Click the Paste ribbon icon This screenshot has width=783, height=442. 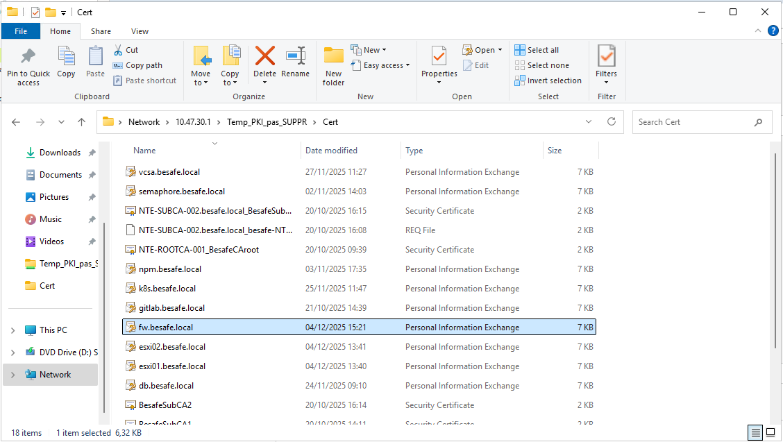(x=95, y=56)
